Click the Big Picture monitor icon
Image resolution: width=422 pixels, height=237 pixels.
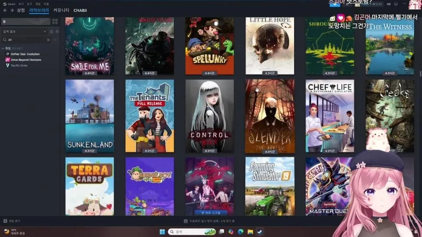click(x=396, y=4)
